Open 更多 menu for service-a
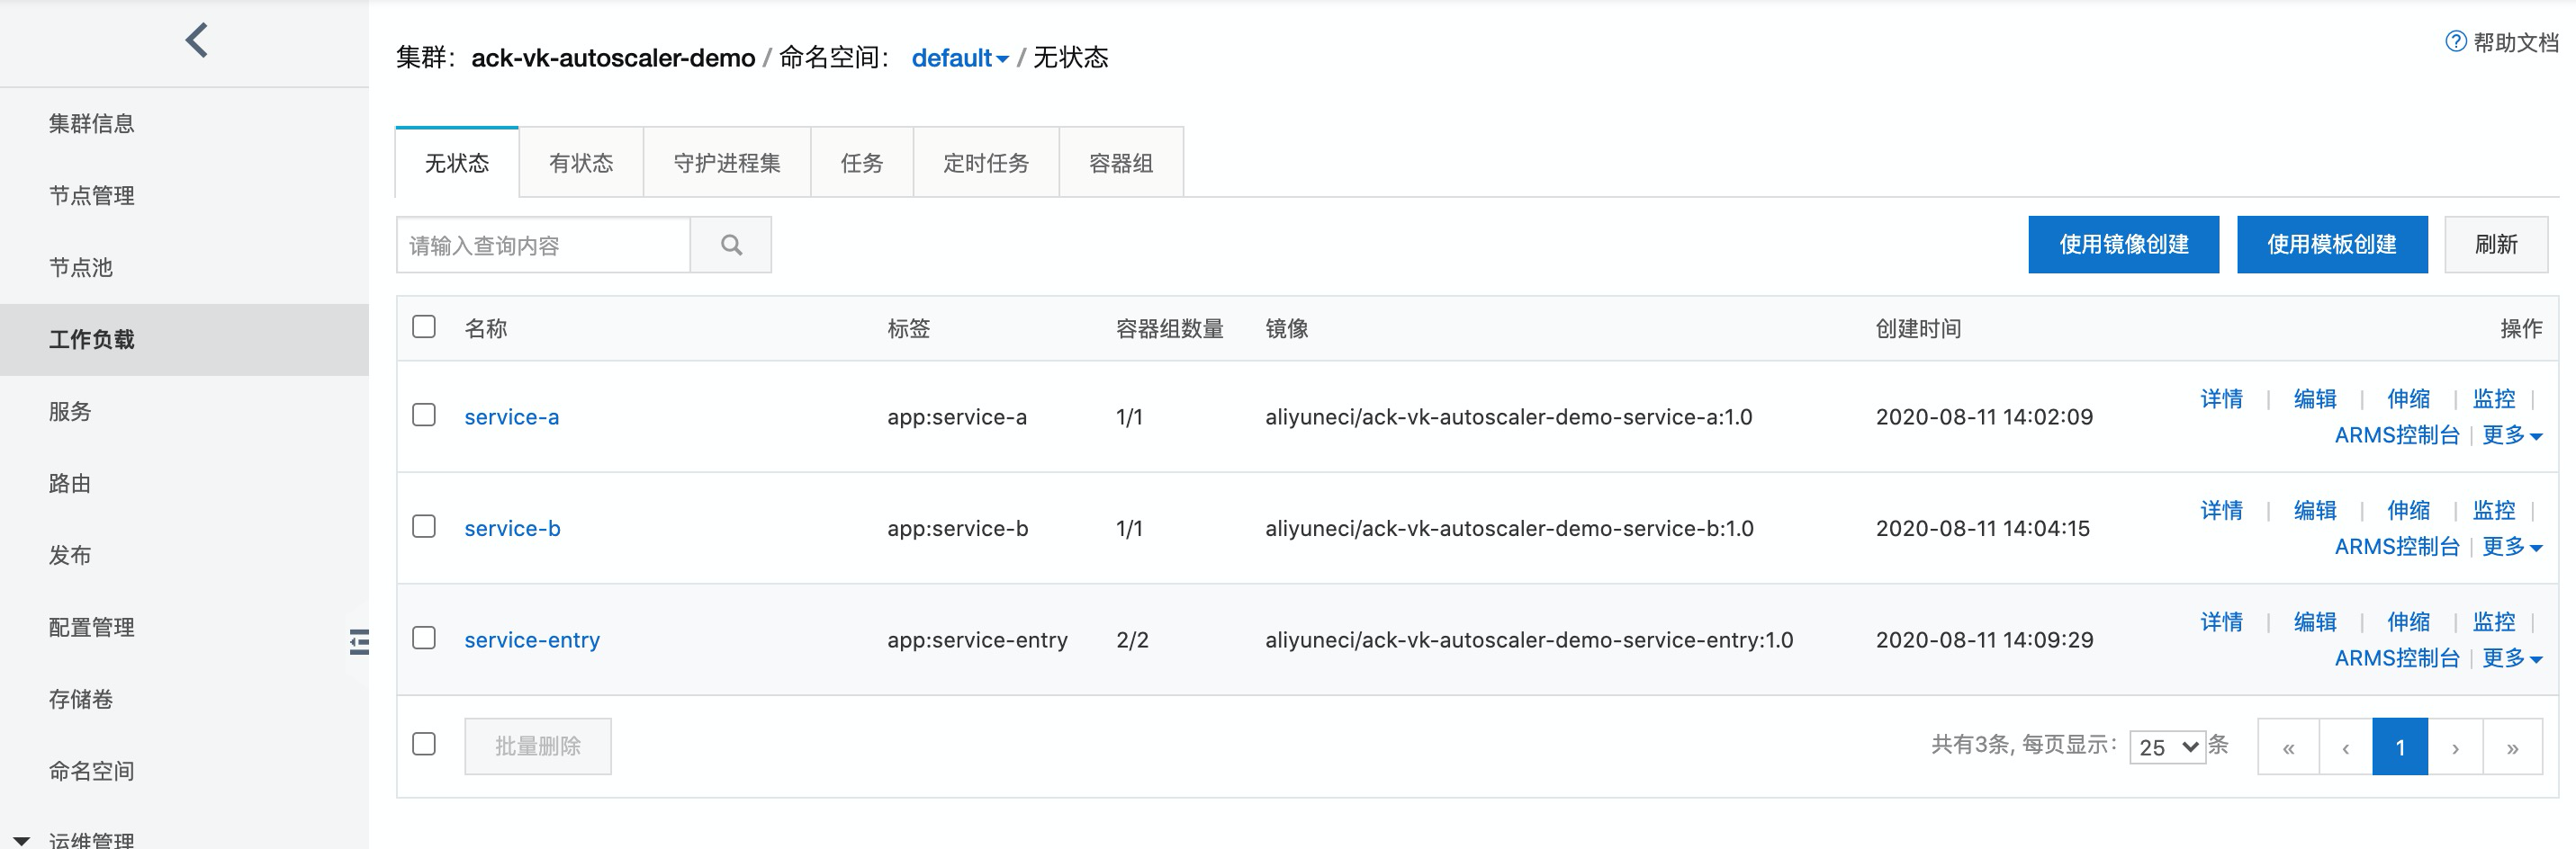This screenshot has width=2576, height=849. 2512,435
